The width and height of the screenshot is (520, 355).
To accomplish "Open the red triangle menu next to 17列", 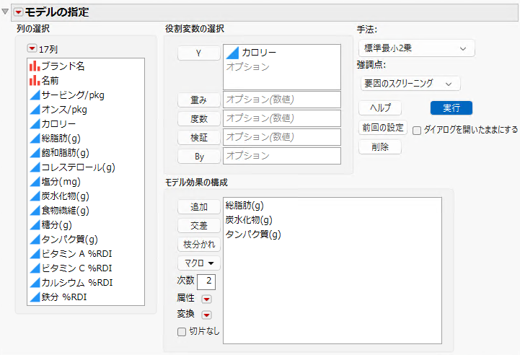I will 32,49.
